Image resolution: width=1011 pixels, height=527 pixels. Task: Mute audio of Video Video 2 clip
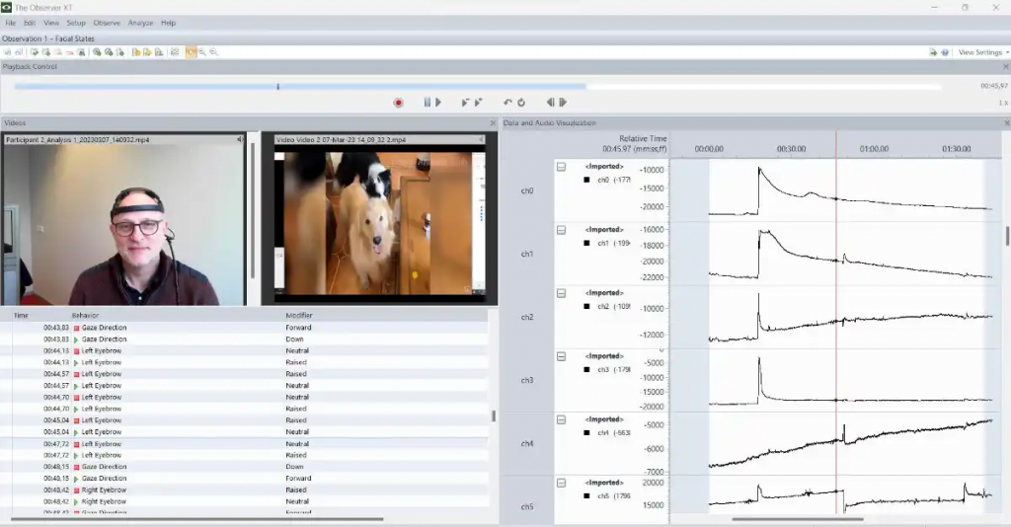click(x=481, y=139)
